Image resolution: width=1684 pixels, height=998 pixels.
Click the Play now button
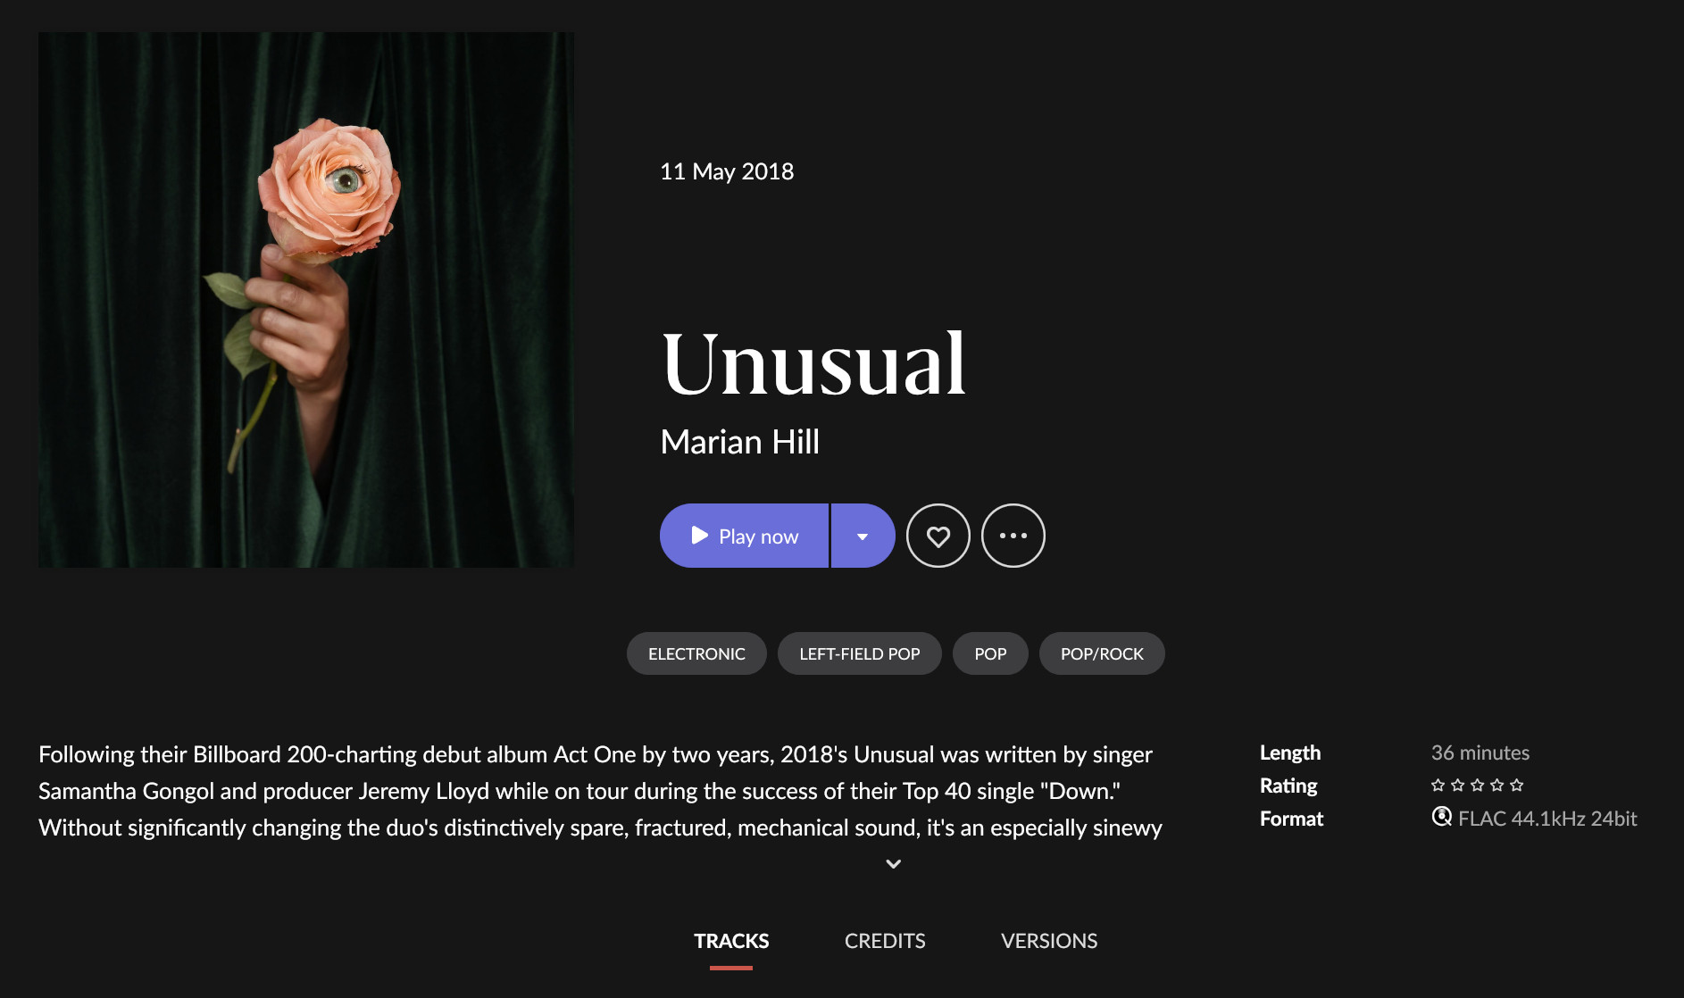coord(744,536)
